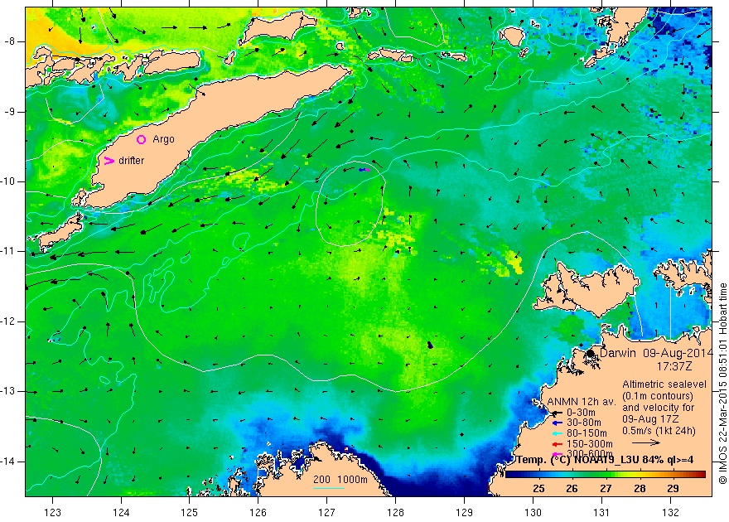Viewport: 729px width, 522px height.
Task: Click the colour bar value '27'
Action: (606, 489)
